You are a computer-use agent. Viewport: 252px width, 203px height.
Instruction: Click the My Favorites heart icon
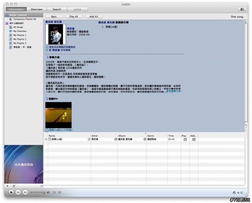pyautogui.click(x=11, y=31)
